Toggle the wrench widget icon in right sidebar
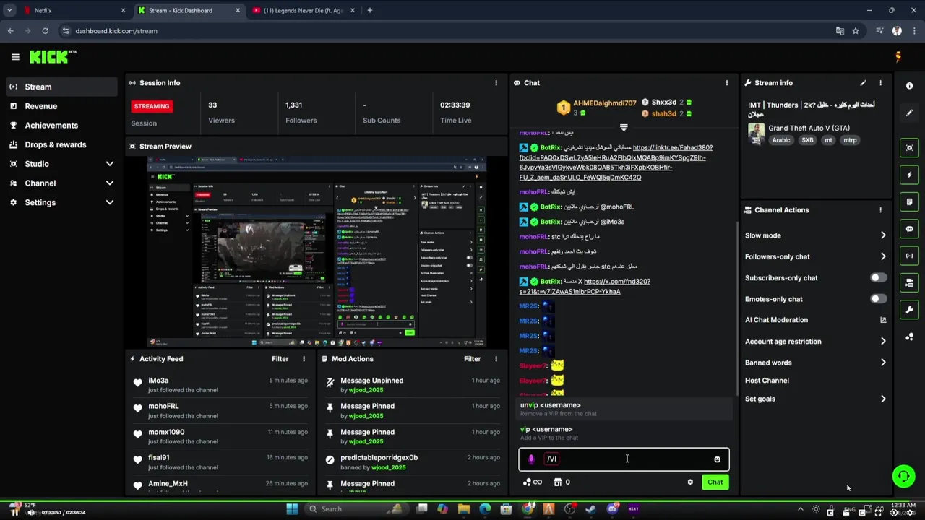 coord(909,310)
